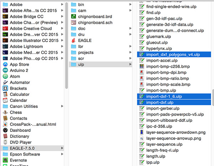The image size is (214, 166).
Task: Click the first column's scrollbar
Action: tap(66, 46)
